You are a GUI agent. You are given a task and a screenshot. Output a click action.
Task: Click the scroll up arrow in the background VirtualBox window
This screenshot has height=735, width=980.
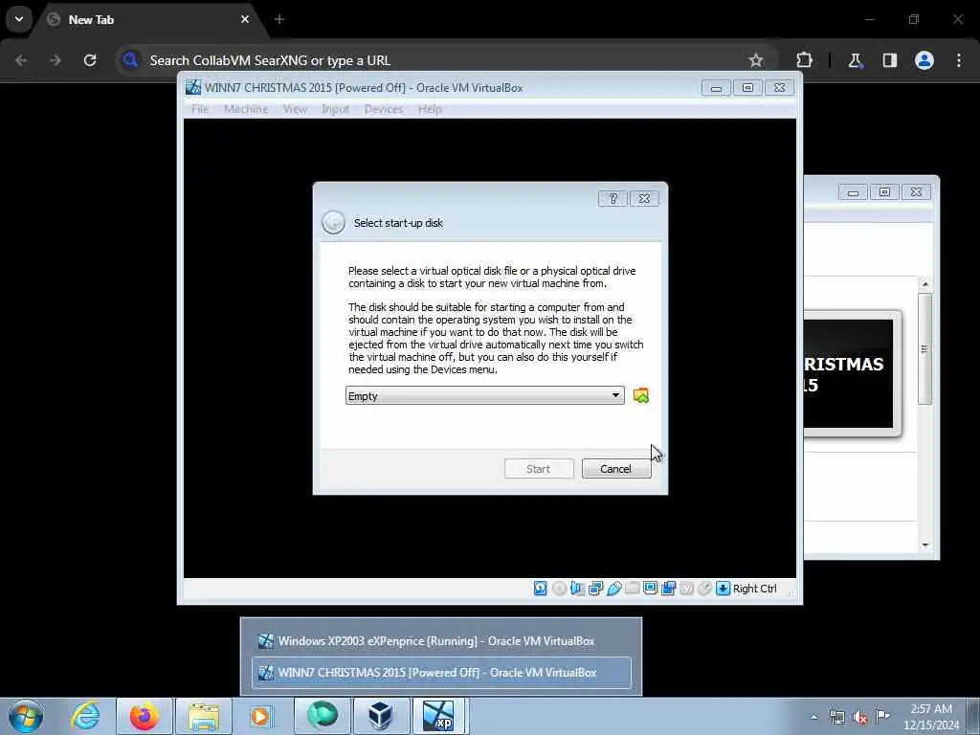point(925,284)
